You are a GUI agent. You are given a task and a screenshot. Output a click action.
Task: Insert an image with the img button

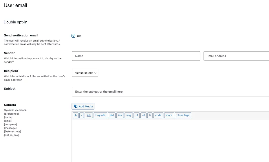129,115
